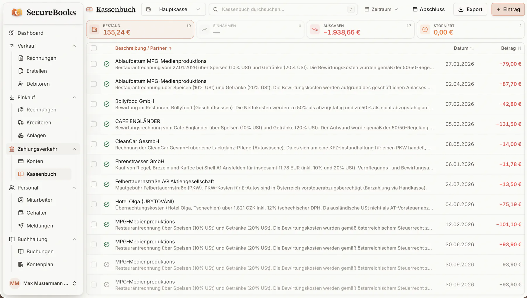Click the date 04.06.2026

click(460, 205)
